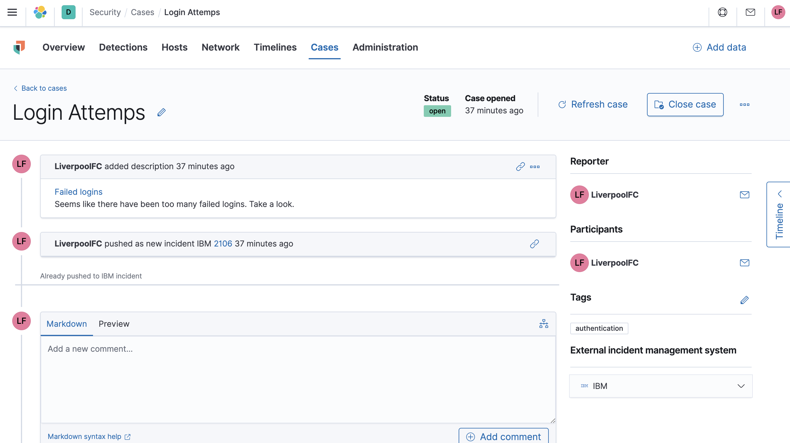Open the main navigation hamburger menu
The width and height of the screenshot is (790, 443).
(12, 12)
